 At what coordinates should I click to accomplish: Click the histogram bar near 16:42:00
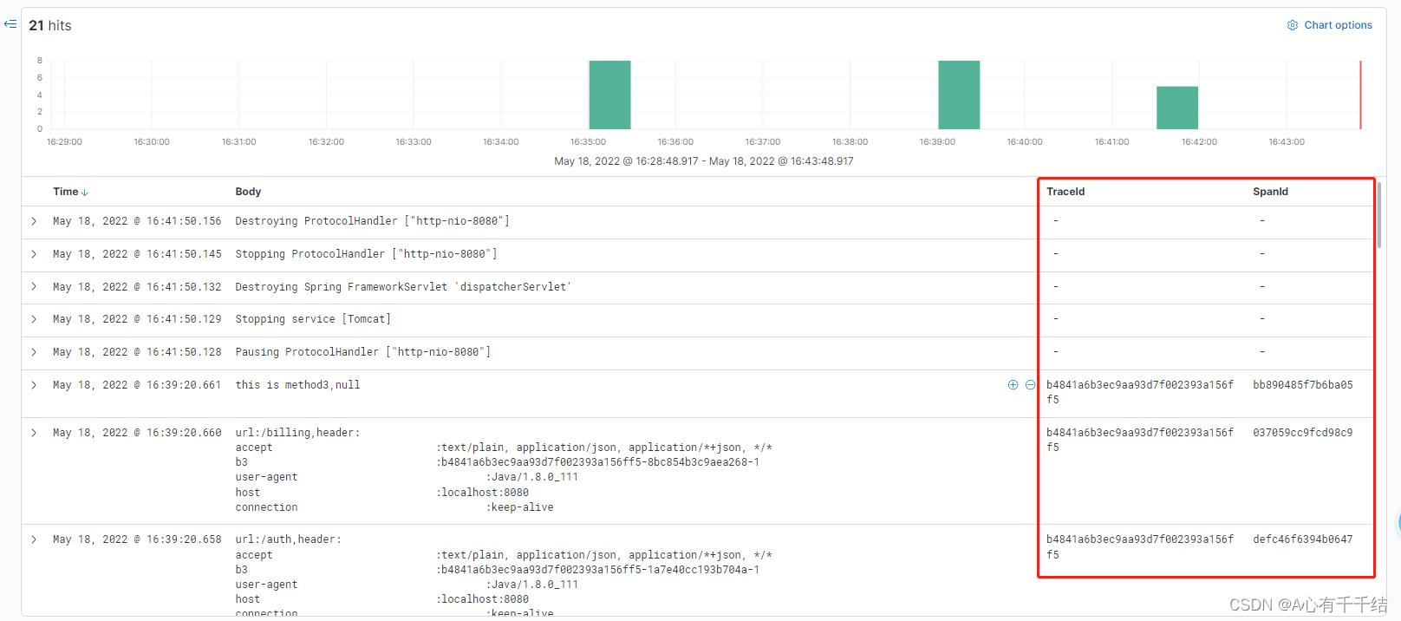pos(1177,108)
